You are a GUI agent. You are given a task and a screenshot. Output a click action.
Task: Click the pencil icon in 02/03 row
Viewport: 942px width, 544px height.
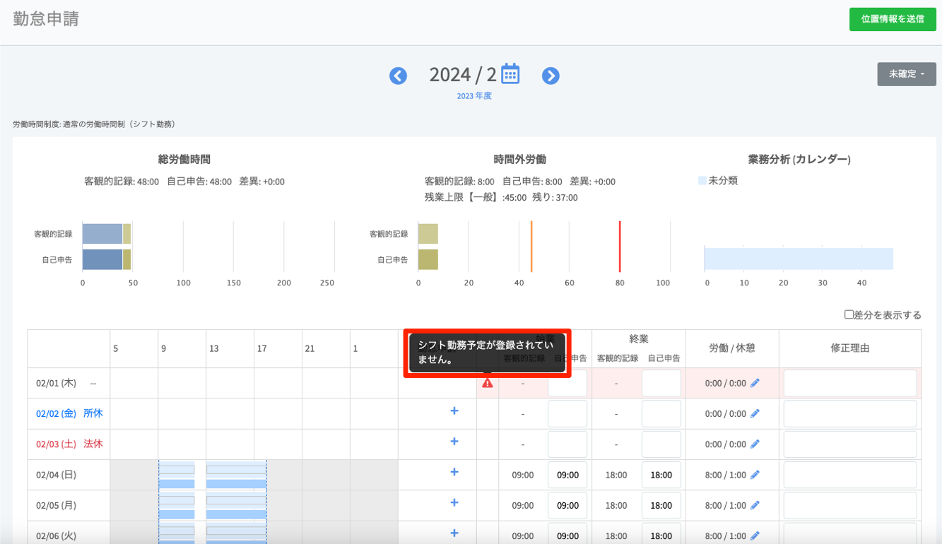(x=755, y=444)
